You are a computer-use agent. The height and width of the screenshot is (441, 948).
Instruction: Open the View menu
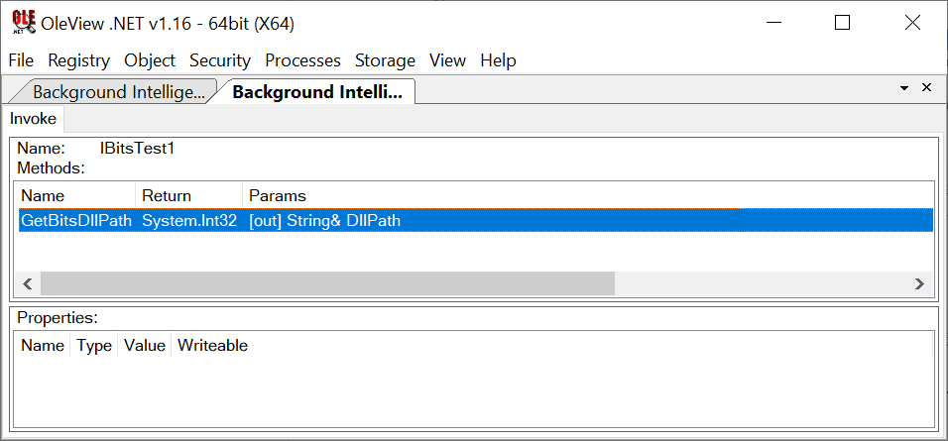point(447,60)
